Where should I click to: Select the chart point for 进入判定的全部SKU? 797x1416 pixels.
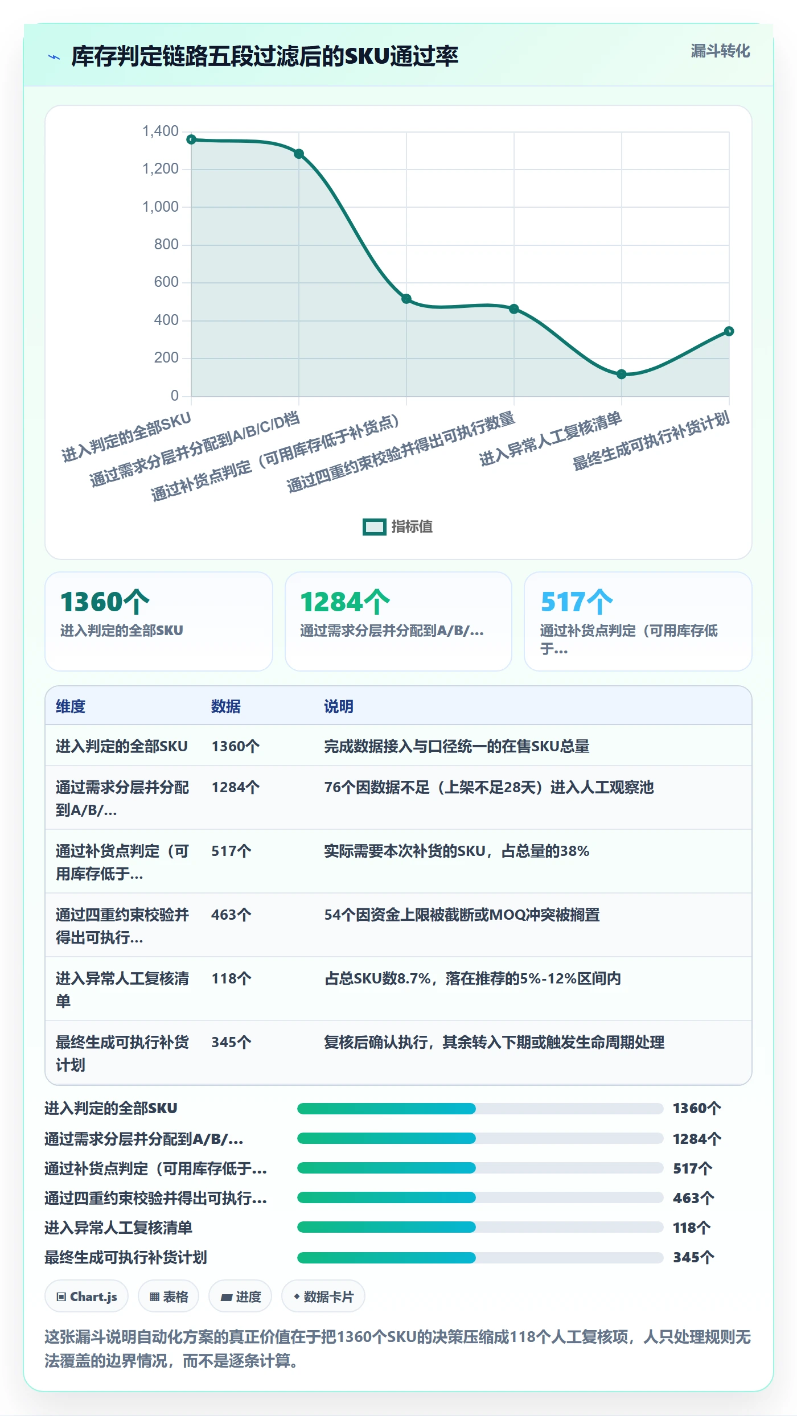coord(192,139)
